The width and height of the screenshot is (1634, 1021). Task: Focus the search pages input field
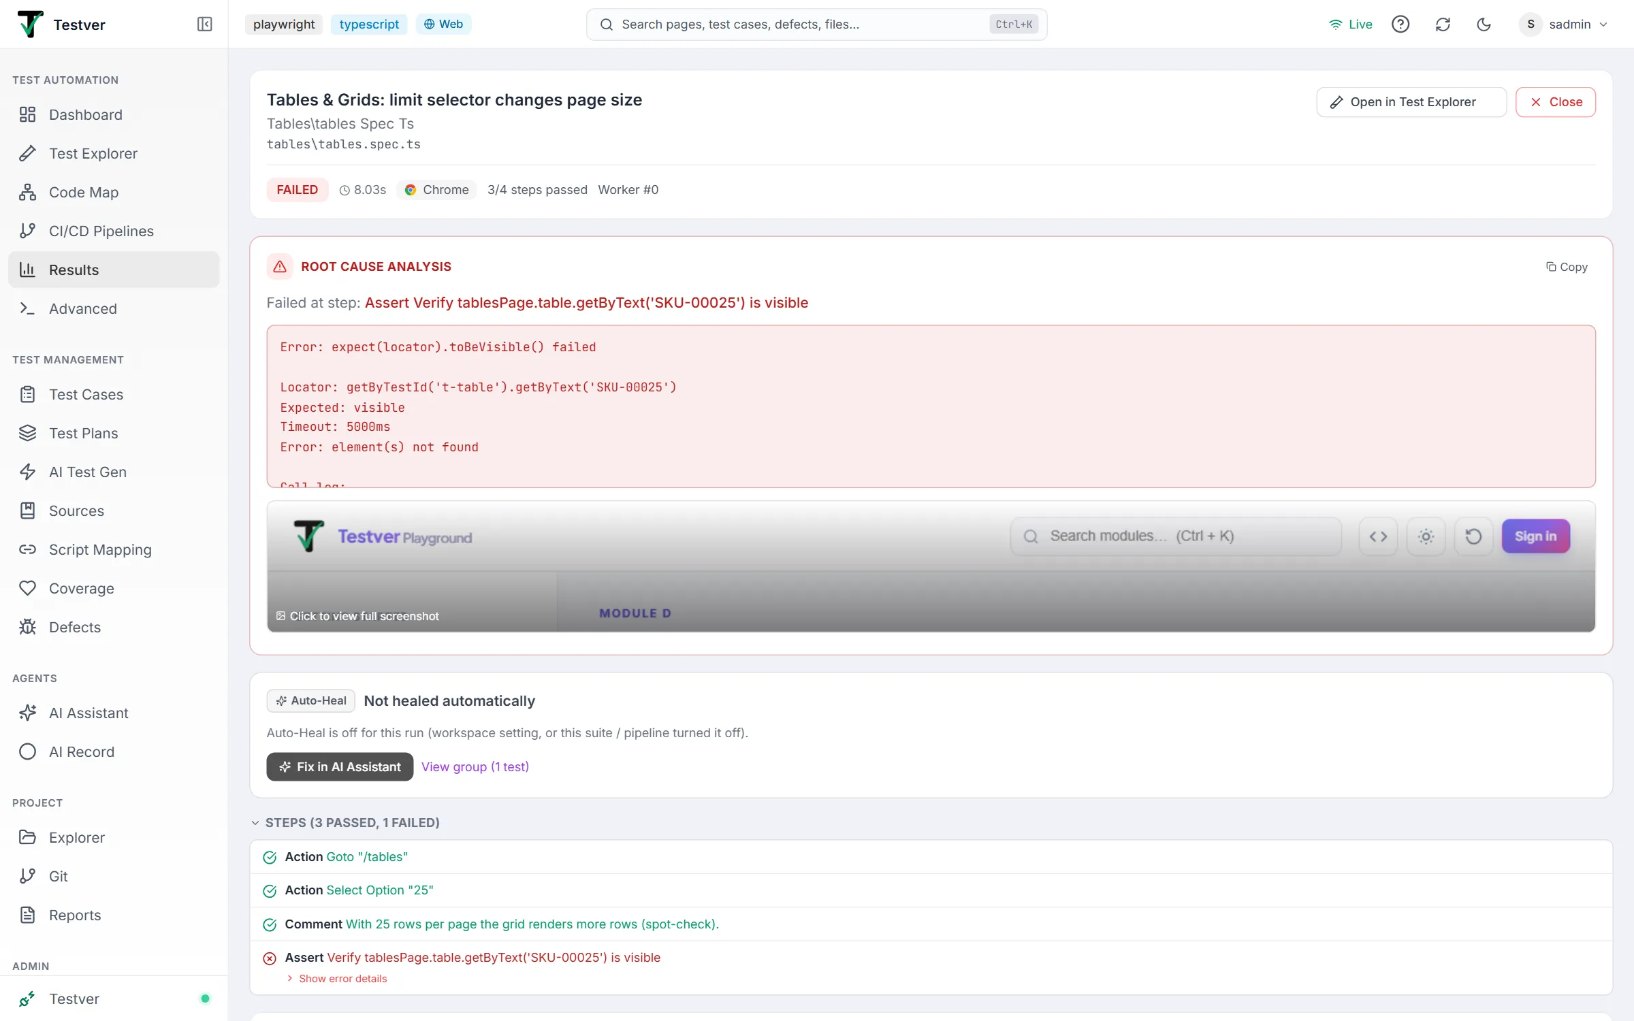(x=816, y=25)
